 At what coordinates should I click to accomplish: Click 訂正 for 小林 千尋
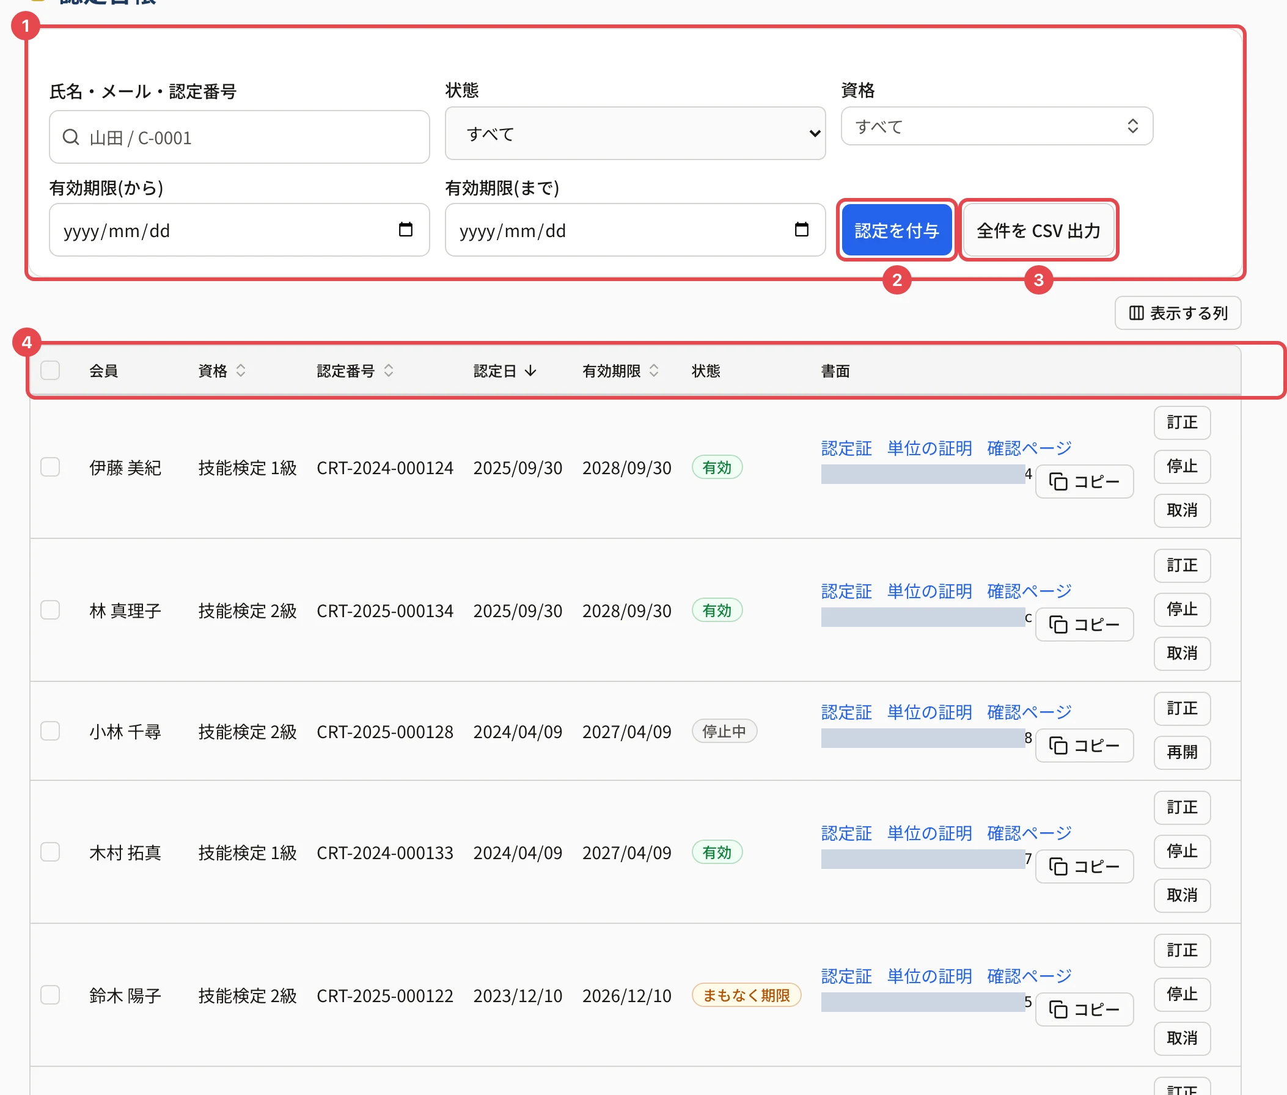pyautogui.click(x=1182, y=709)
